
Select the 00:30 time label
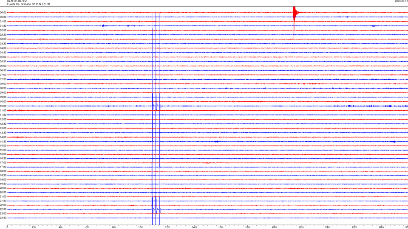(3, 17)
